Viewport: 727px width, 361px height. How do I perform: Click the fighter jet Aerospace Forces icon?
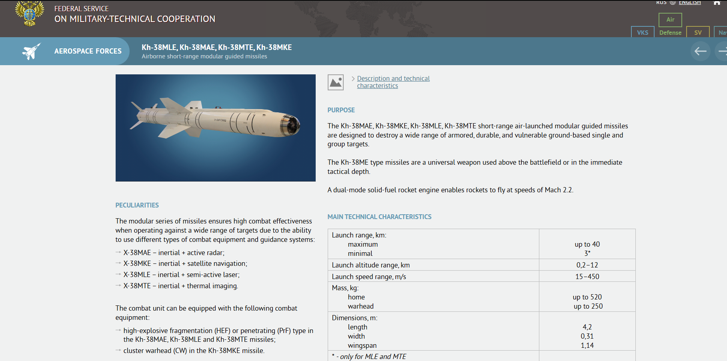click(32, 51)
